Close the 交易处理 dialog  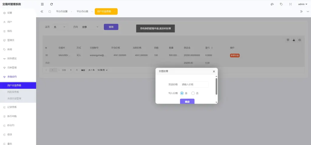[x=214, y=71]
